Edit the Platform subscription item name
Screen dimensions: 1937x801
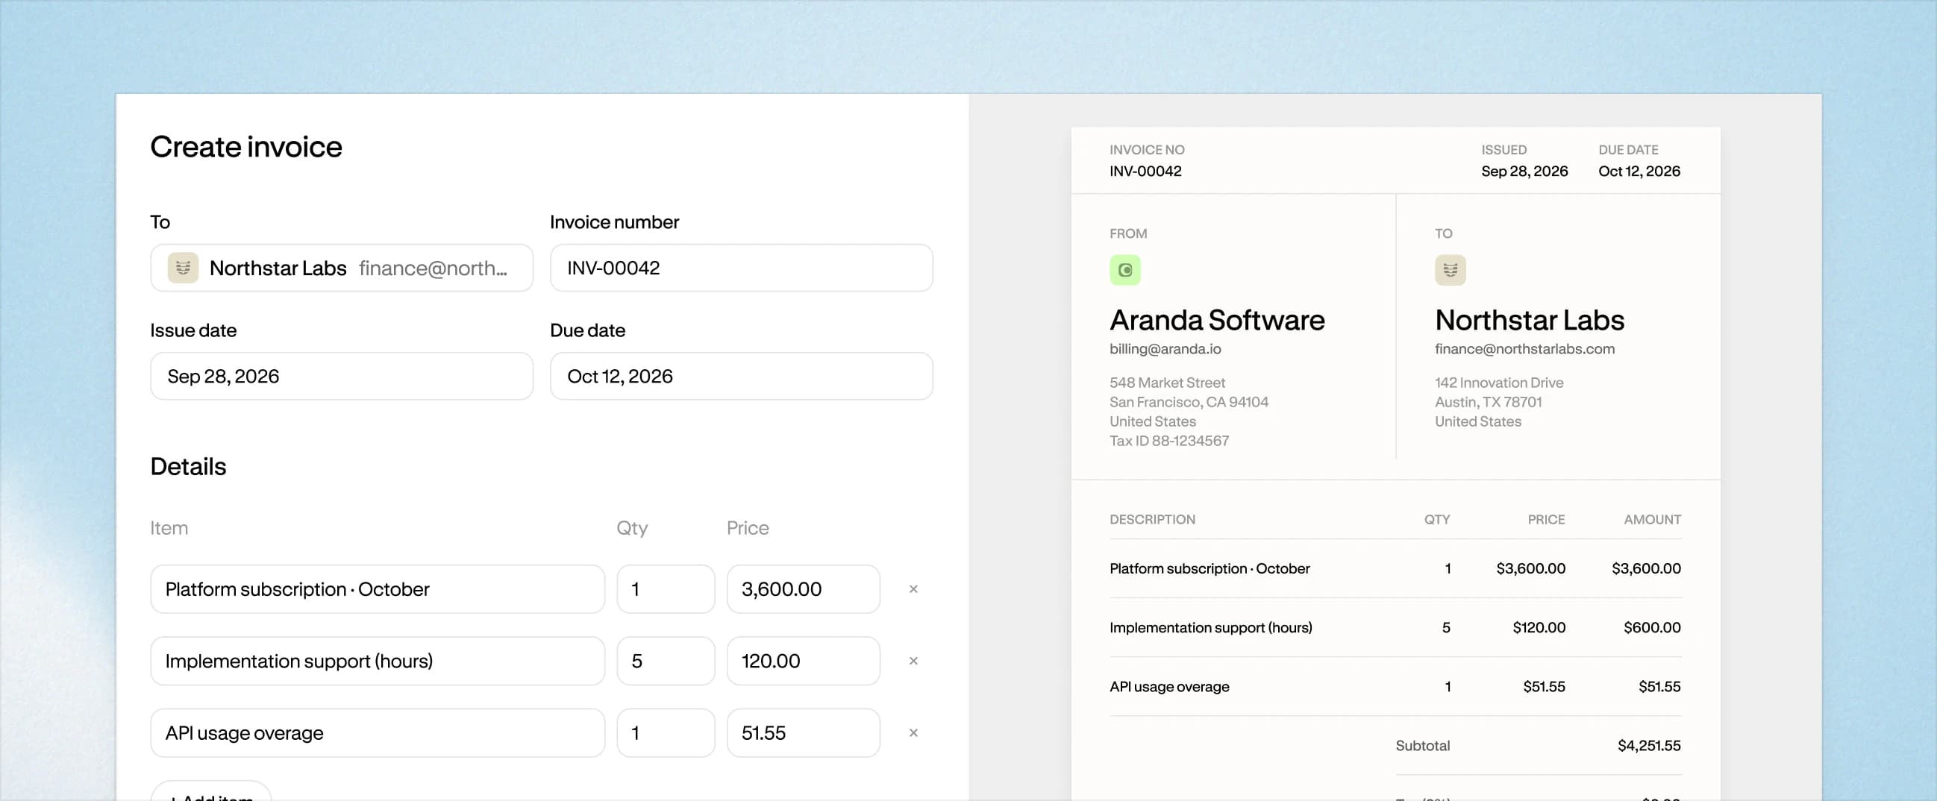click(x=378, y=589)
